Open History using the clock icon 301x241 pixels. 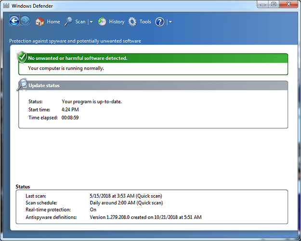[x=102, y=22]
